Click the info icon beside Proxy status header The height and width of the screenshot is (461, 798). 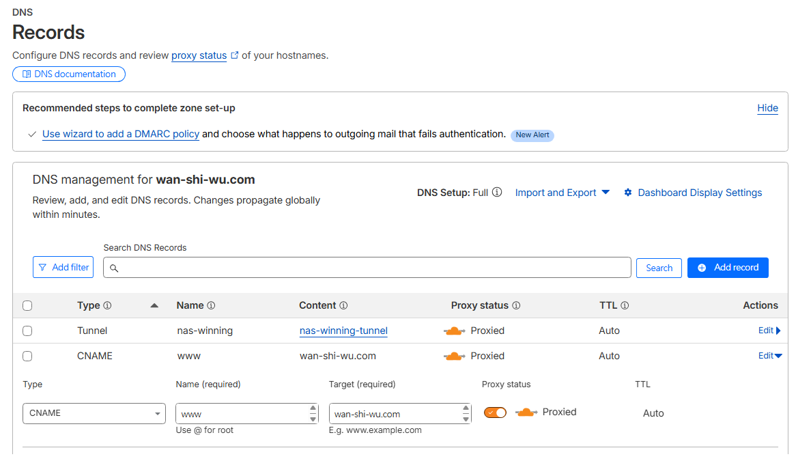coord(516,306)
